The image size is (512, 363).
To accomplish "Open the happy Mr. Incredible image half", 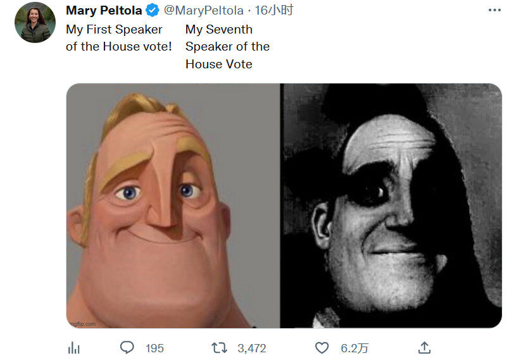I will (173, 206).
